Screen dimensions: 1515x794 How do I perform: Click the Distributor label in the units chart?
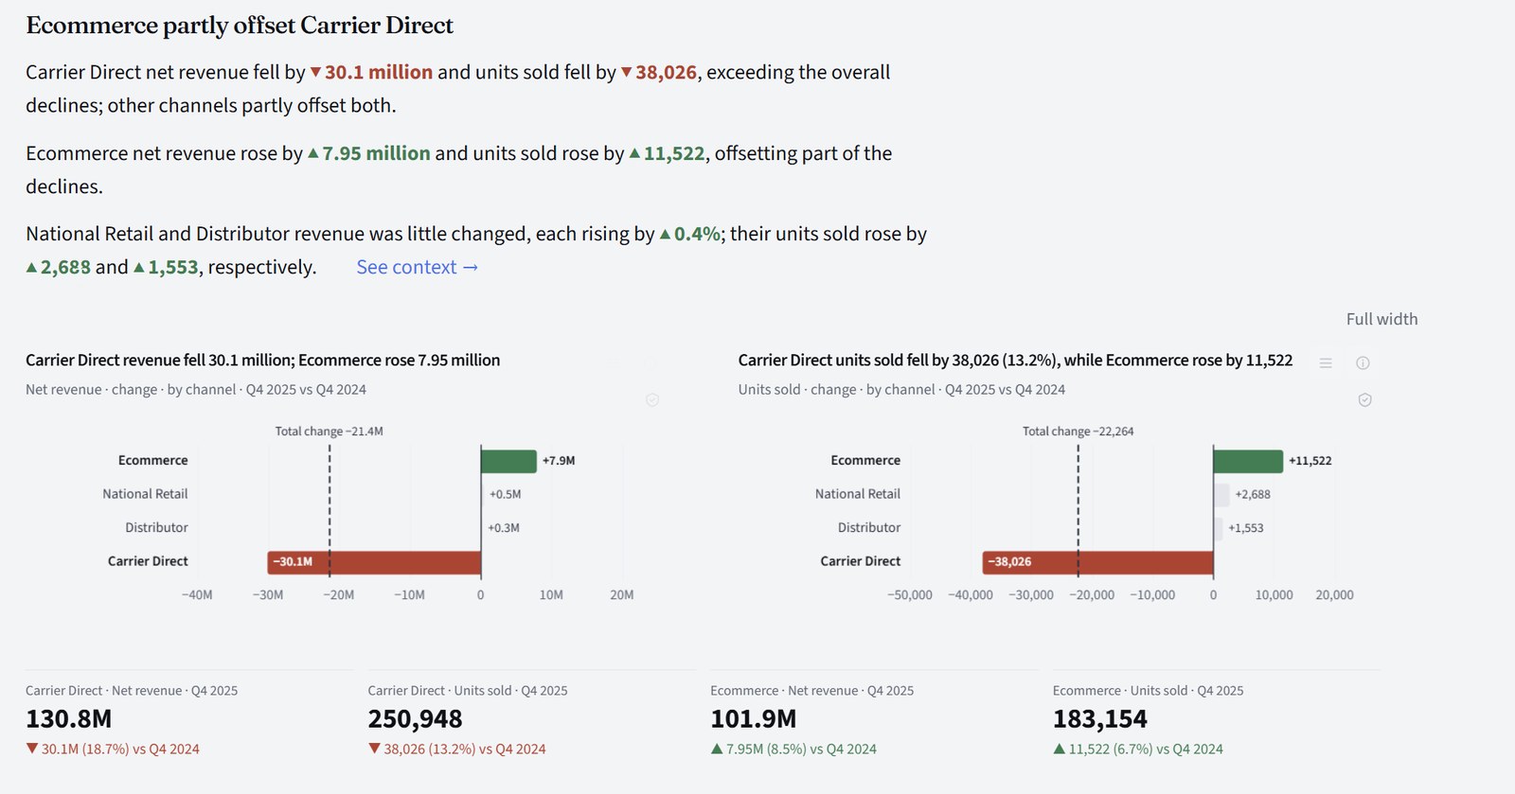pyautogui.click(x=869, y=528)
